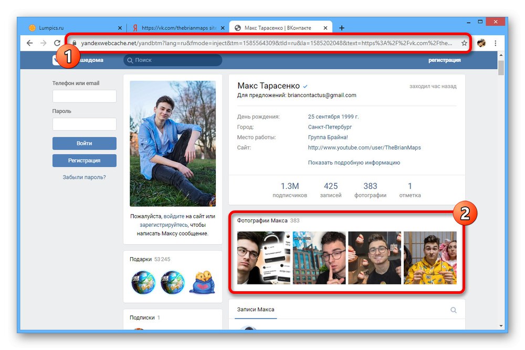Screen dimensions: 525x350
Task: Click the Телефон или email input
Action: 85,96
